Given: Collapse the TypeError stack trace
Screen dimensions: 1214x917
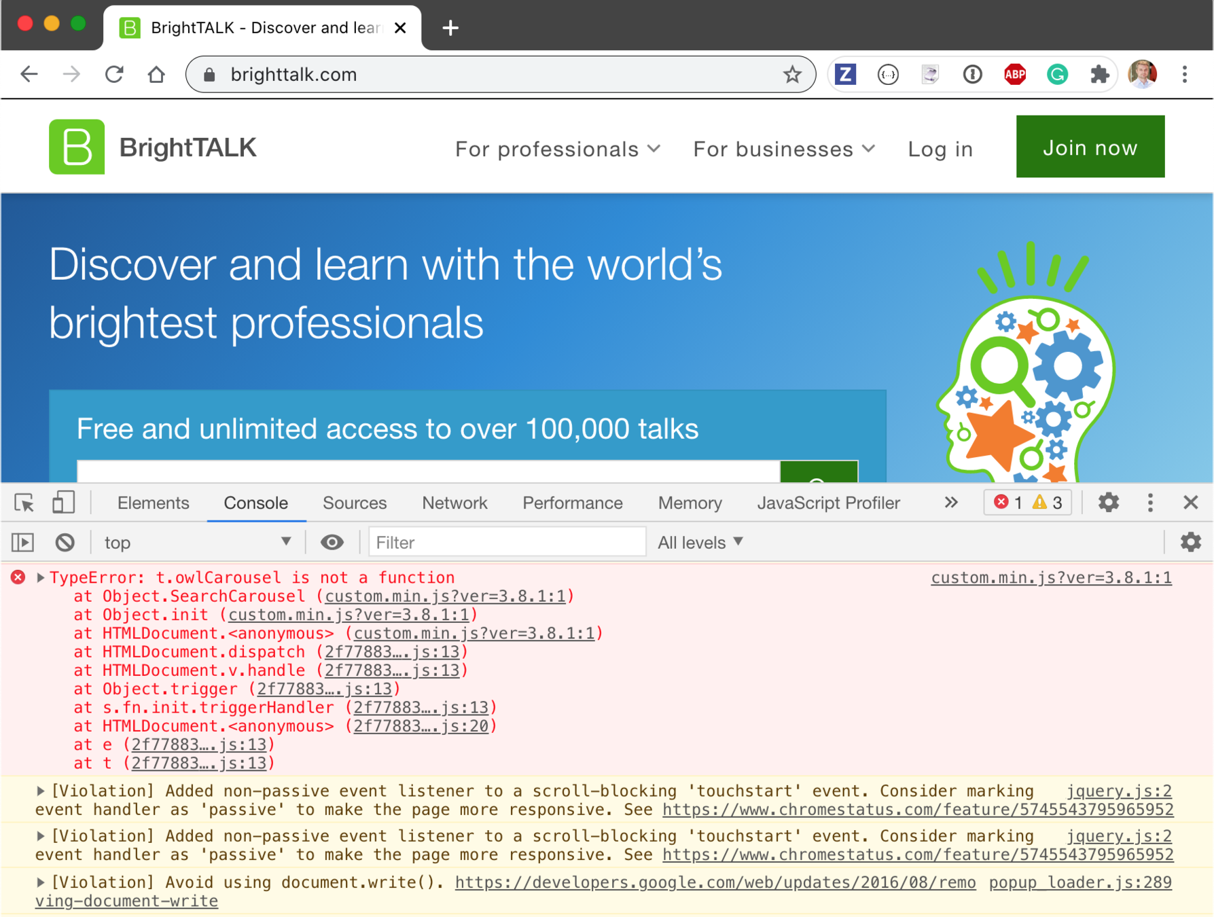Looking at the screenshot, I should [40, 577].
